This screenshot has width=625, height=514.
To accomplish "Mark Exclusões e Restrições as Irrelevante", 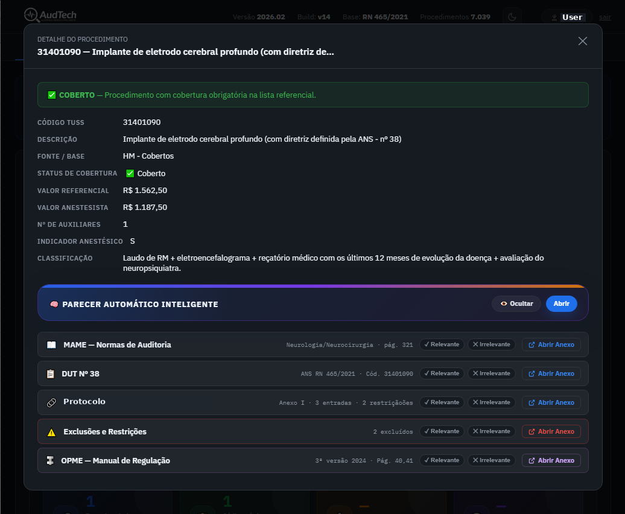I will [x=492, y=431].
